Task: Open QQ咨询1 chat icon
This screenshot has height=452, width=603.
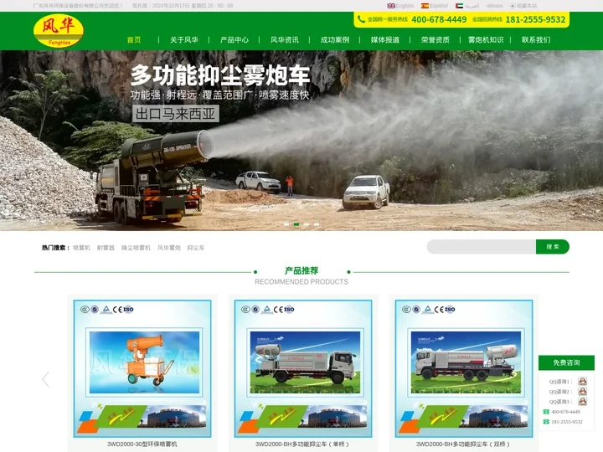Action: click(583, 382)
